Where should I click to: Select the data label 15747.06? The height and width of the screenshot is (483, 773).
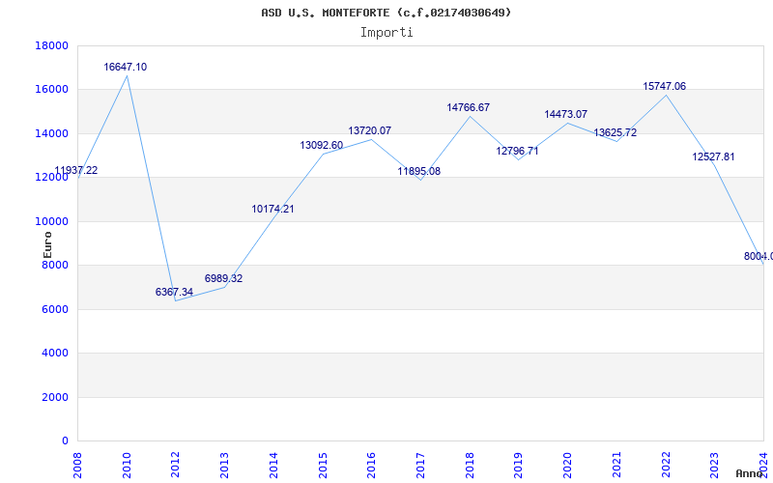[664, 86]
